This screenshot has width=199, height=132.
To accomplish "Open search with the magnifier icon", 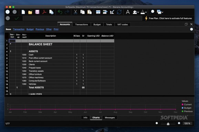I will click(152, 12).
